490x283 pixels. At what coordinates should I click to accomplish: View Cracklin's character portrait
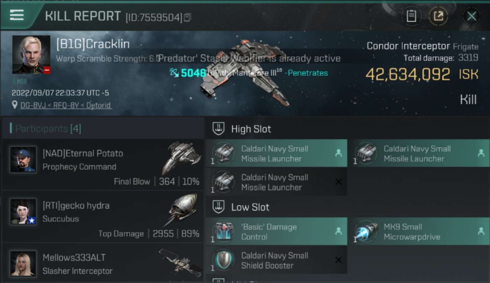pyautogui.click(x=31, y=55)
